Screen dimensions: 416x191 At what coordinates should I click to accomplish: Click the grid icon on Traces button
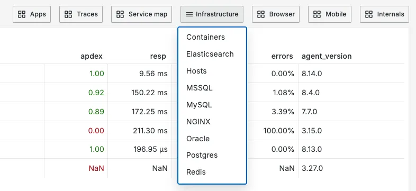pos(68,14)
